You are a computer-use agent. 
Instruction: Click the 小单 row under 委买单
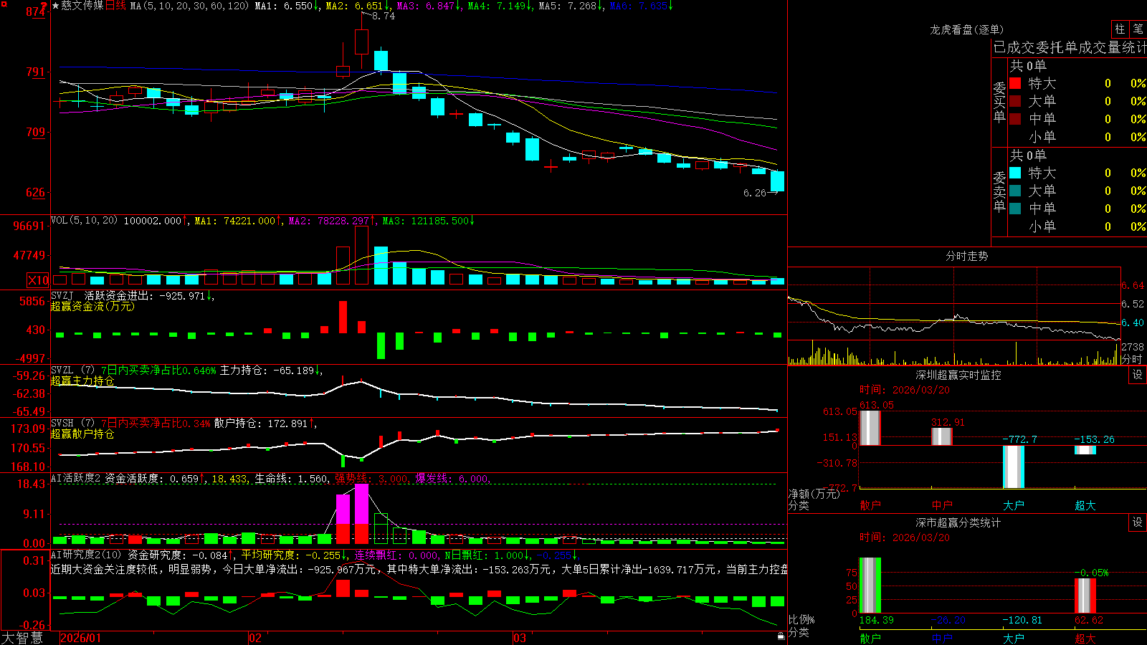coord(1077,137)
